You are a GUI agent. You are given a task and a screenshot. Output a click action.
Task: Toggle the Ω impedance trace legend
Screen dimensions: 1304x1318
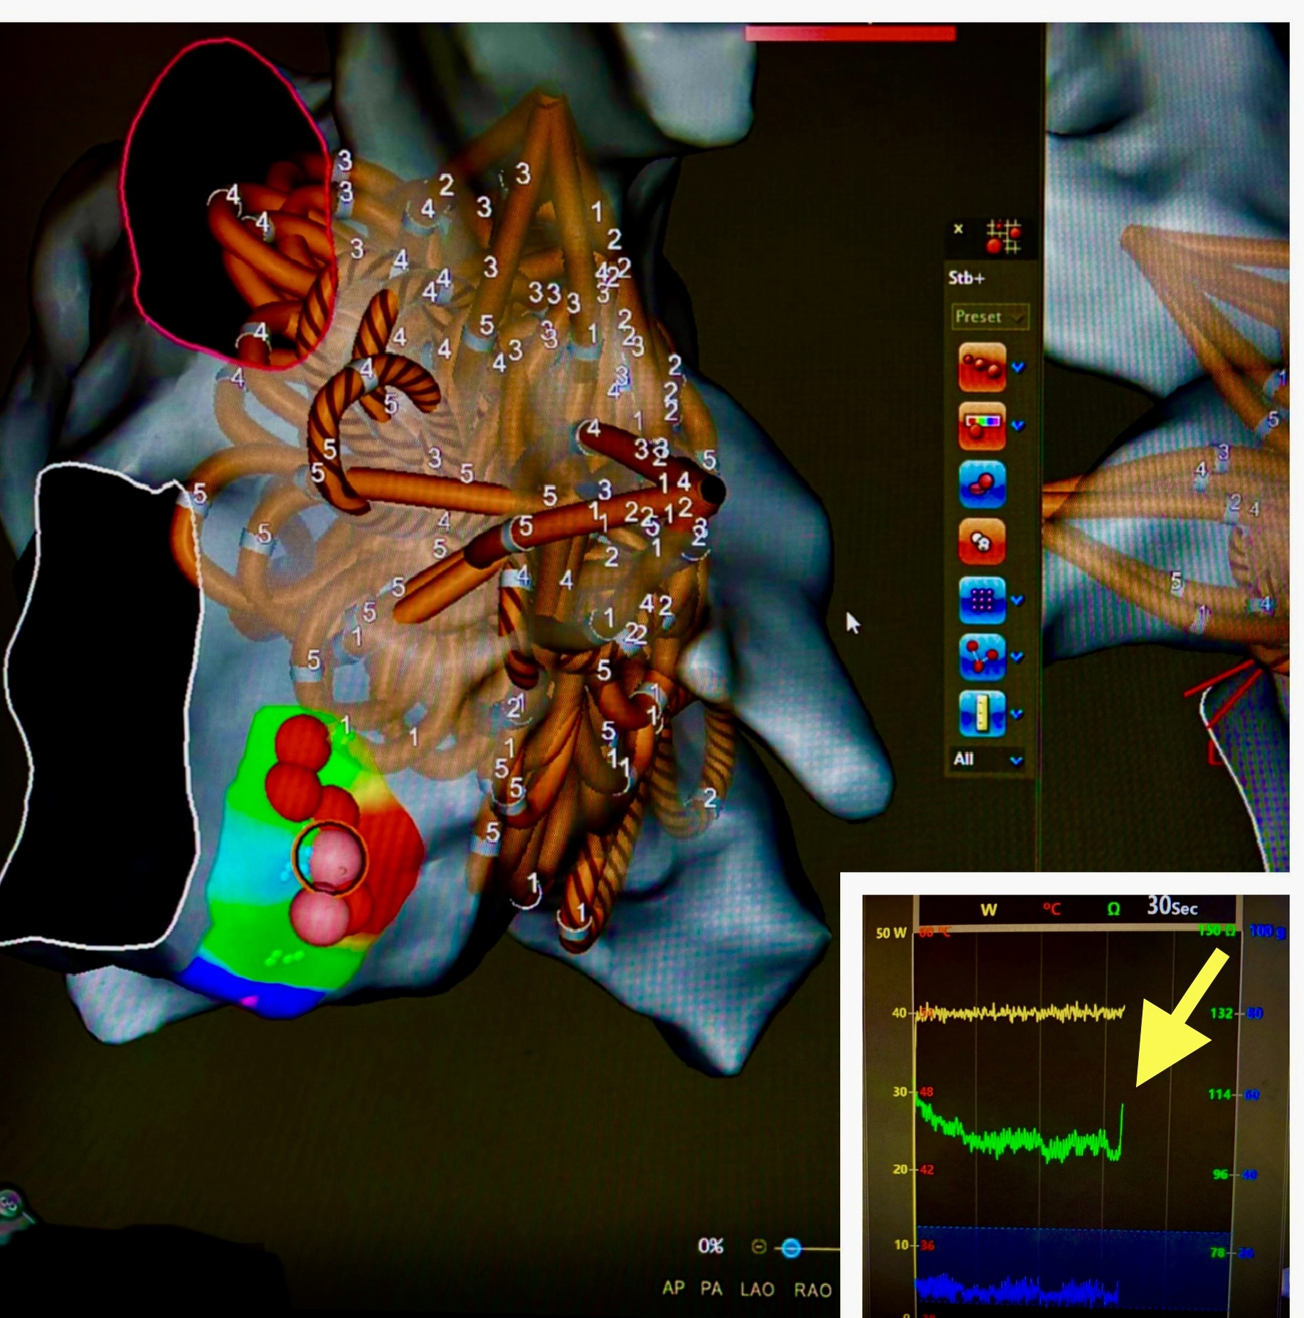1113,910
